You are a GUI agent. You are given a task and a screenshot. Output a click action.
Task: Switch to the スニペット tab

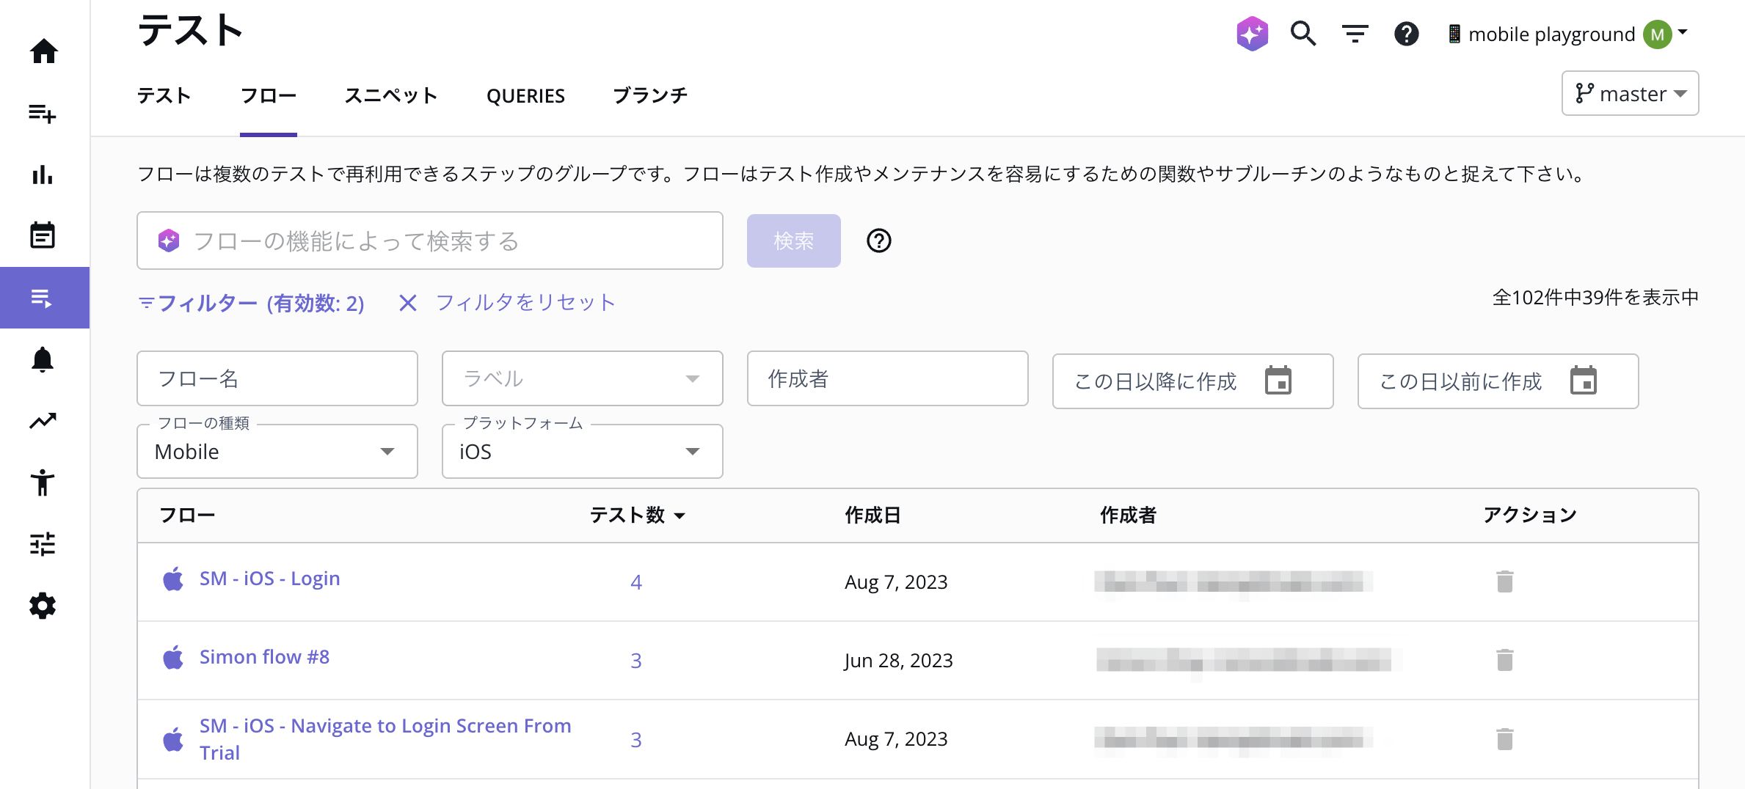pyautogui.click(x=391, y=95)
